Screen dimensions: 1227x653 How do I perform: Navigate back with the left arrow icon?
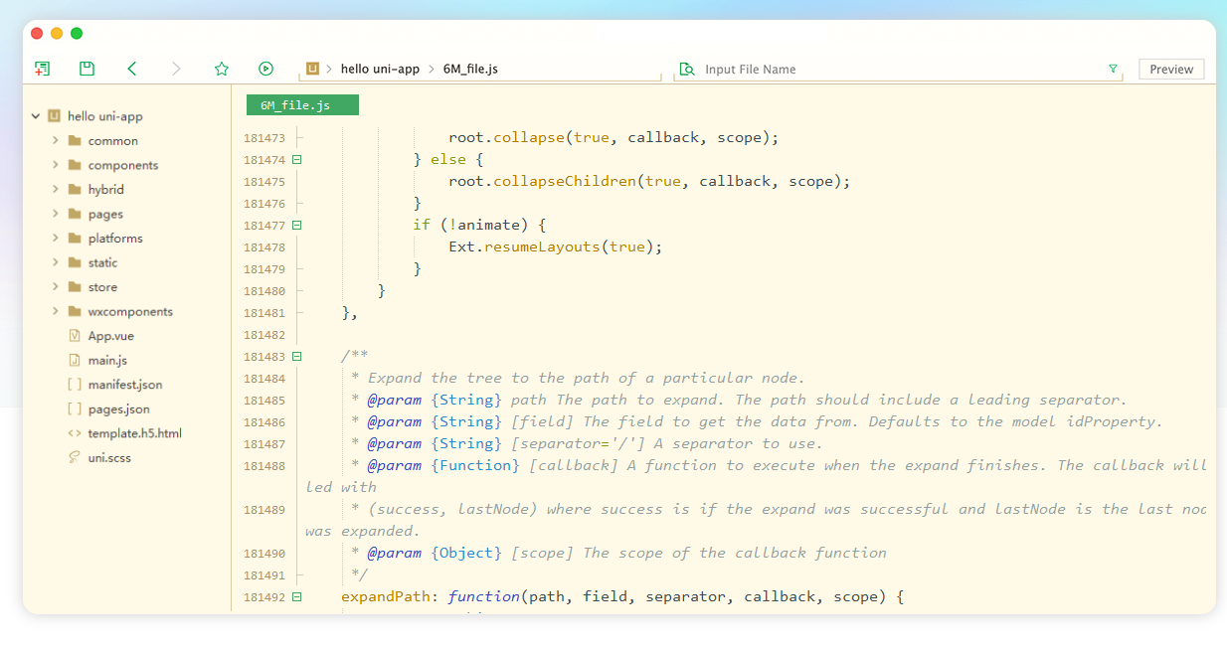tap(132, 69)
